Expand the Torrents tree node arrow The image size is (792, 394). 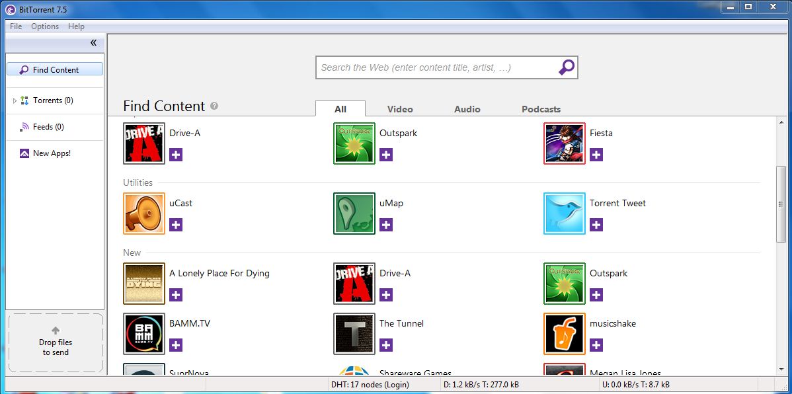[15, 100]
